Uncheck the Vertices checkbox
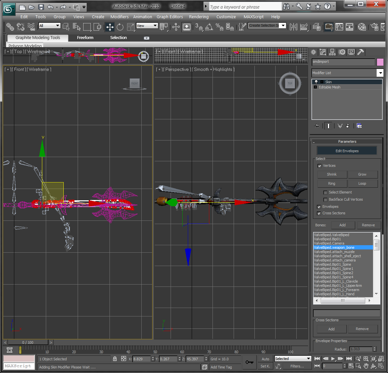 click(319, 166)
